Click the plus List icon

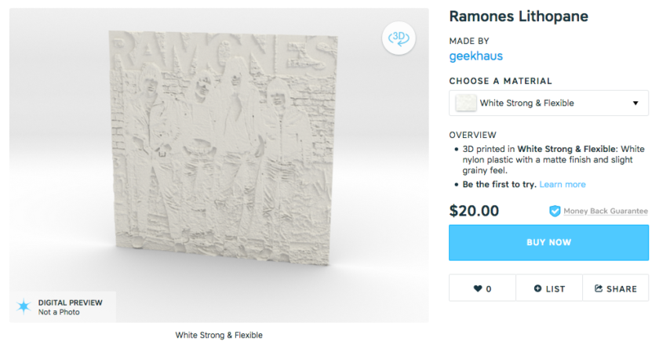(x=538, y=288)
